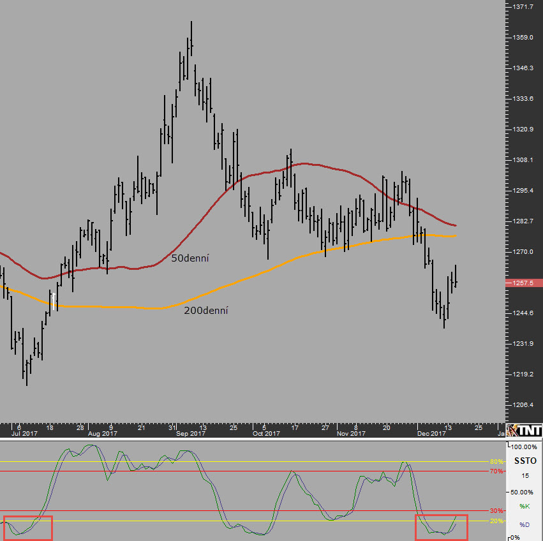Click the SSTO period value 15
Viewport: 543px width, 541px height.
[525, 476]
